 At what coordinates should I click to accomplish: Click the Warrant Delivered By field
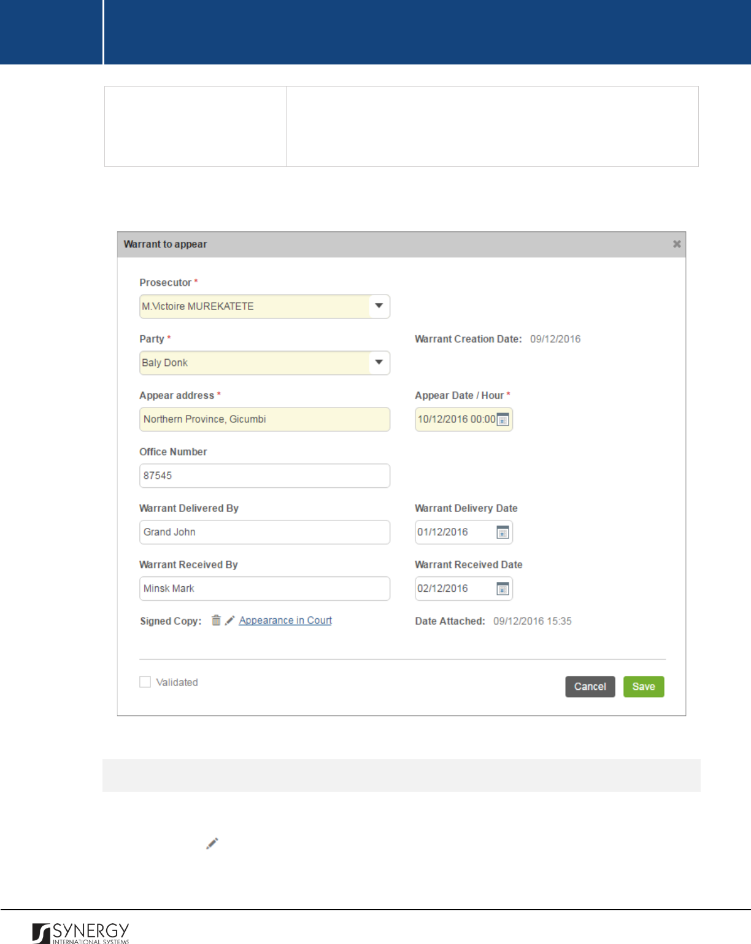click(x=264, y=532)
